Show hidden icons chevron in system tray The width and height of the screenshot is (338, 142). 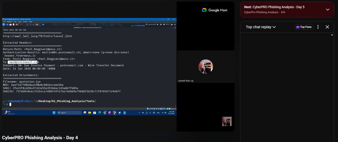[139, 113]
